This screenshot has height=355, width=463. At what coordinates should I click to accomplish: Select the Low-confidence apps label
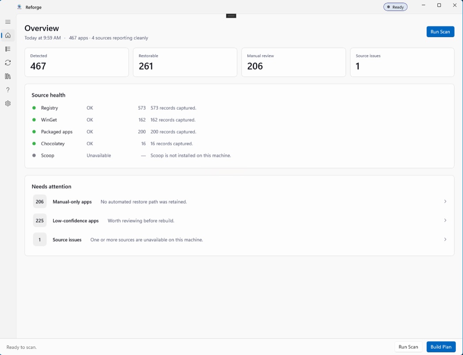(x=76, y=221)
